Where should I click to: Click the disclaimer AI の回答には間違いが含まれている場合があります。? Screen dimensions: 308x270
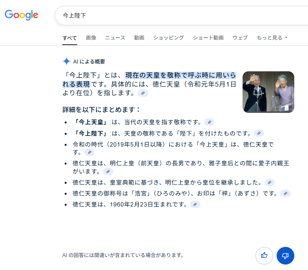[123, 255]
